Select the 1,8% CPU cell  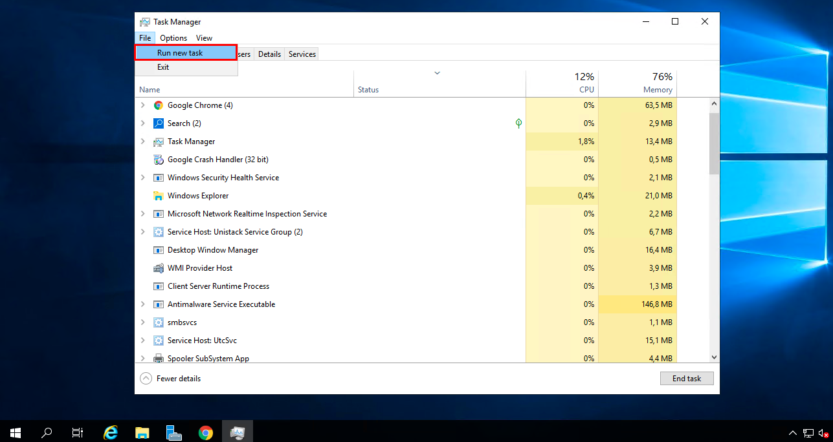[562, 142]
